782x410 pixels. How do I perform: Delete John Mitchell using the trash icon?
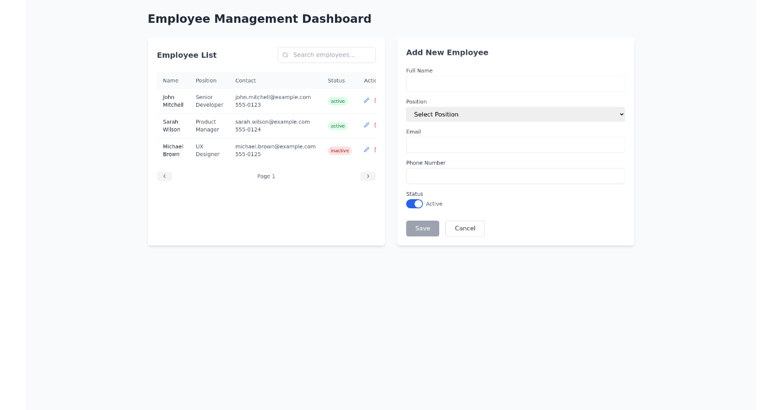375,101
